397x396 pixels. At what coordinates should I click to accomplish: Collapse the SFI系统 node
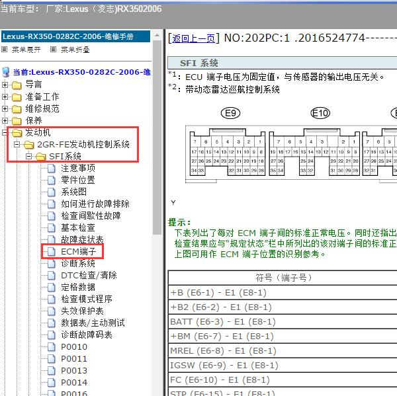coord(29,157)
